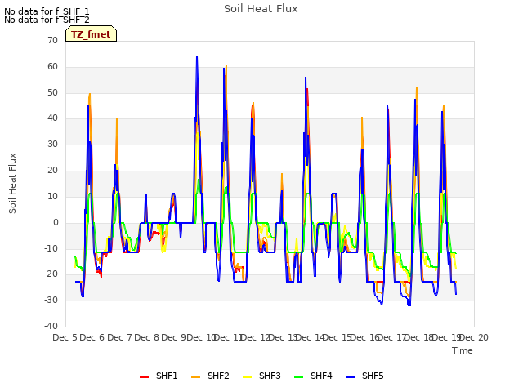Toggle the SHF2 legend entry
523x392 pixels.
click(210, 376)
